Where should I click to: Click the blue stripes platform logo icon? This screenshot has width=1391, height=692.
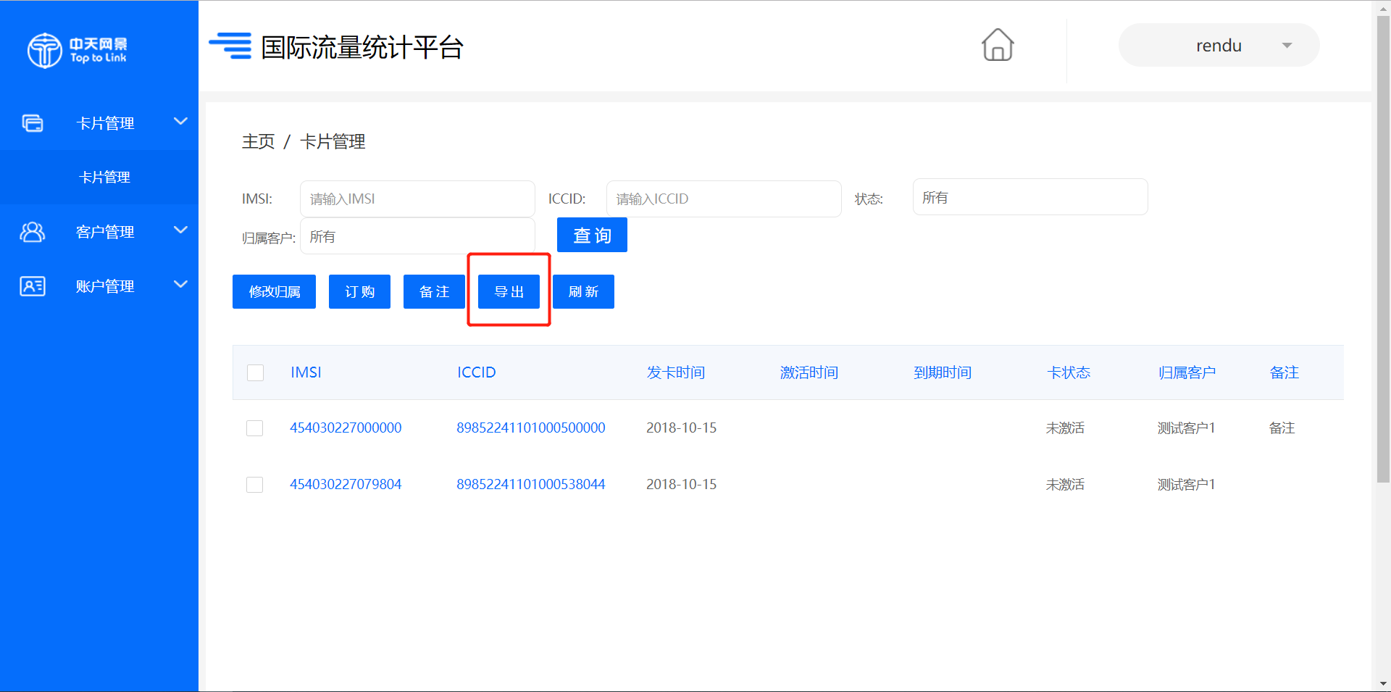(230, 46)
